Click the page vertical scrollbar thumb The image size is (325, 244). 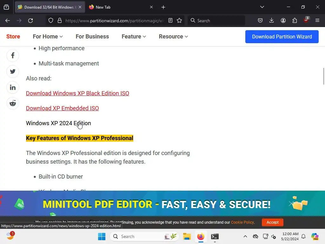click(x=323, y=76)
